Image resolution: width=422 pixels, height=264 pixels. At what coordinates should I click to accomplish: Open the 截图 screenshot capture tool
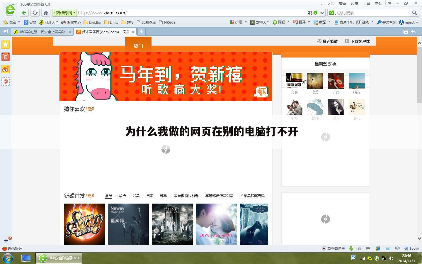pyautogui.click(x=321, y=22)
